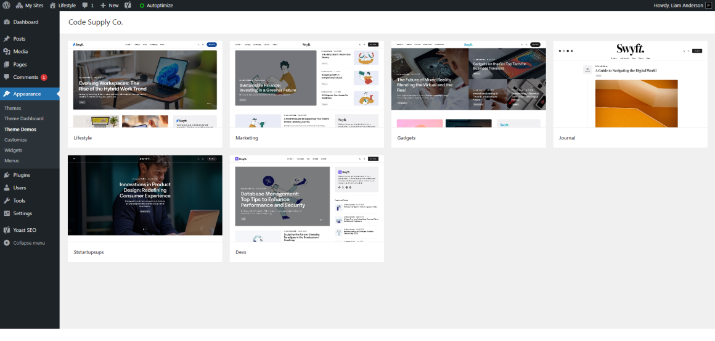
Task: Open Posts in sidebar
Action: tap(30, 39)
